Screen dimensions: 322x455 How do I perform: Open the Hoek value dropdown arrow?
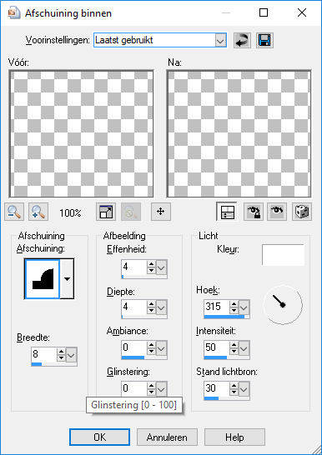244,307
